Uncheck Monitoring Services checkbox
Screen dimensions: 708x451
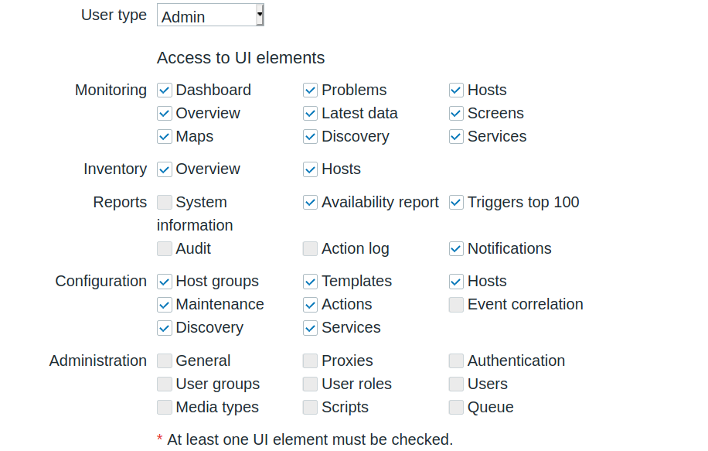point(456,137)
